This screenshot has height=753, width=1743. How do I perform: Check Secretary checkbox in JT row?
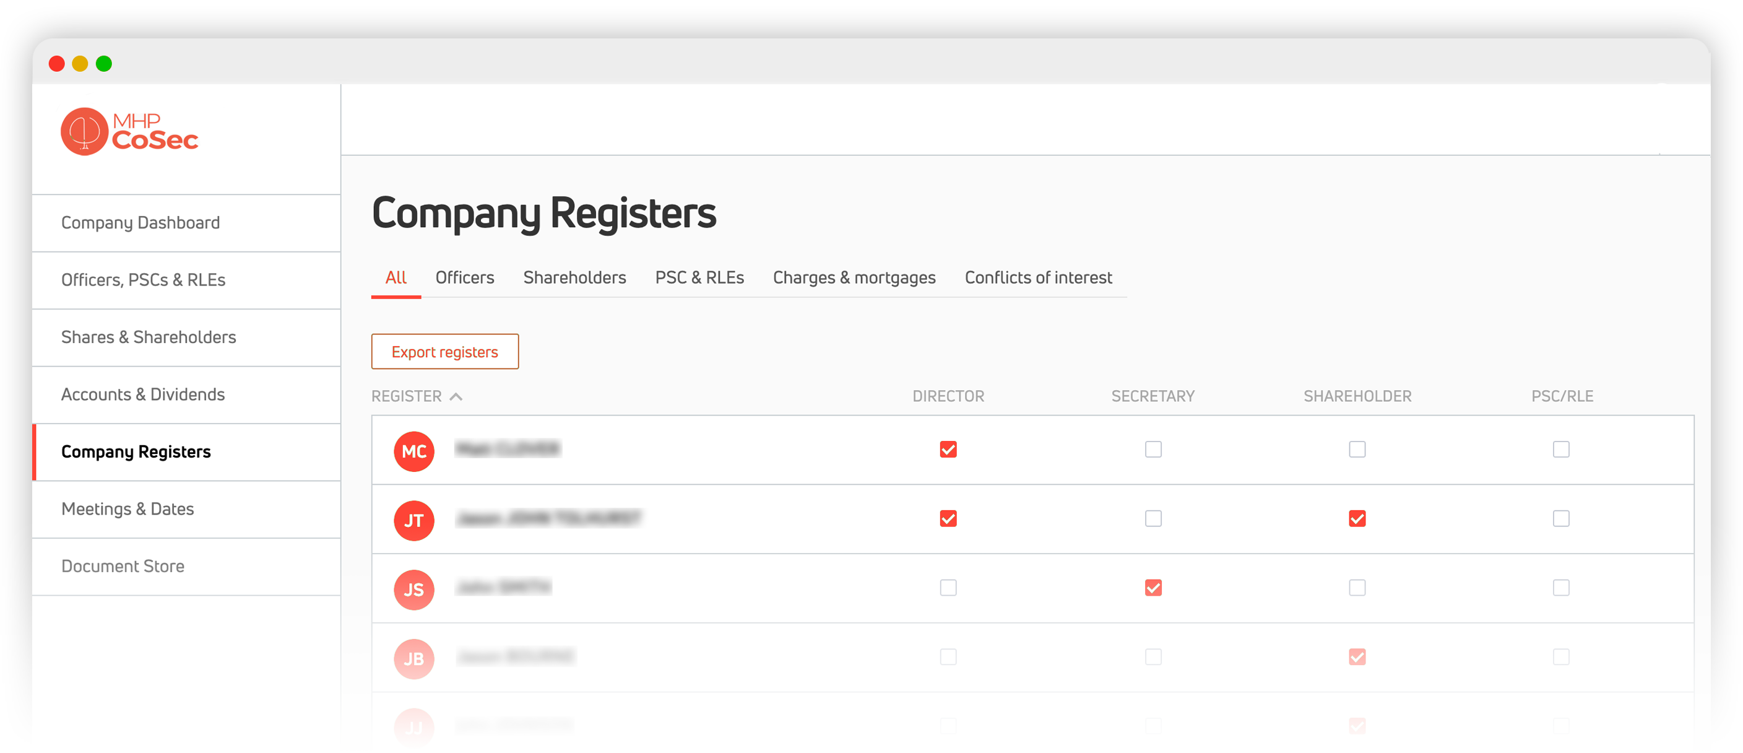click(1153, 519)
